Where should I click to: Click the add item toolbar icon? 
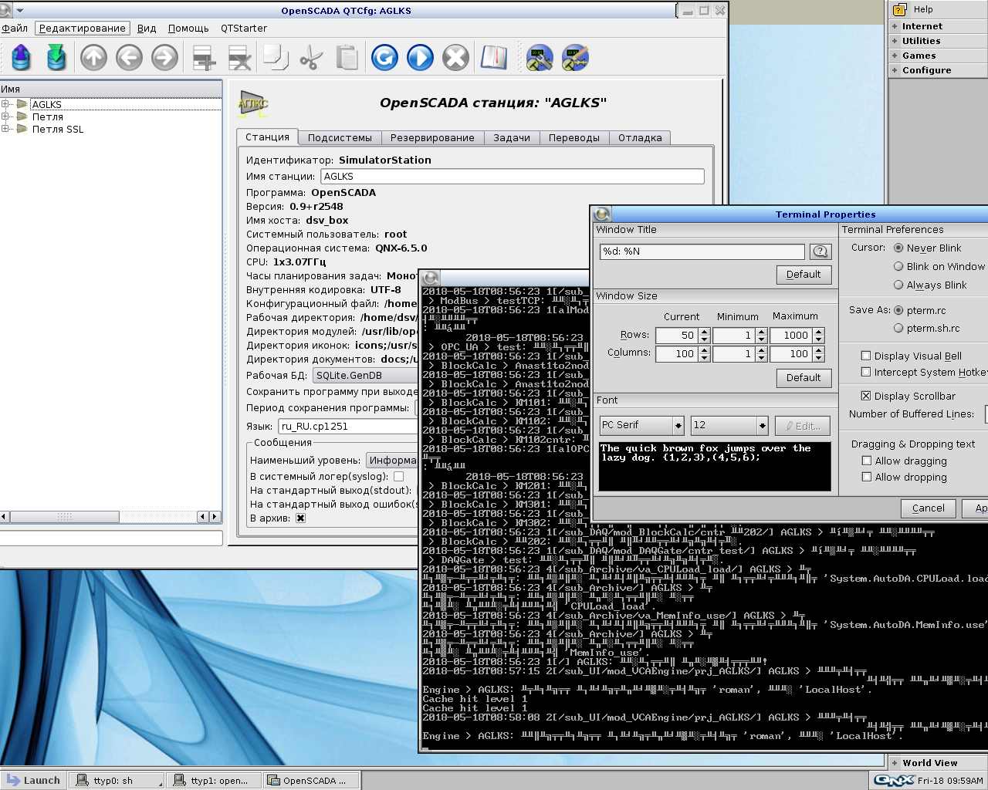point(204,58)
